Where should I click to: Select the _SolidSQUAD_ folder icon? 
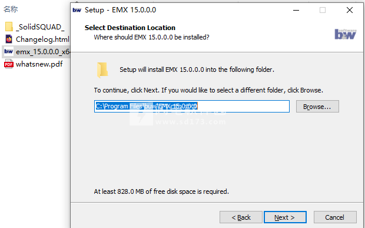(9, 27)
